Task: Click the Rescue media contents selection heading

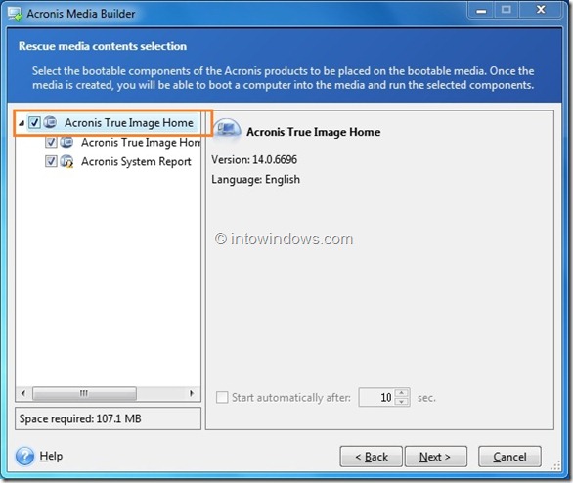Action: 103,46
